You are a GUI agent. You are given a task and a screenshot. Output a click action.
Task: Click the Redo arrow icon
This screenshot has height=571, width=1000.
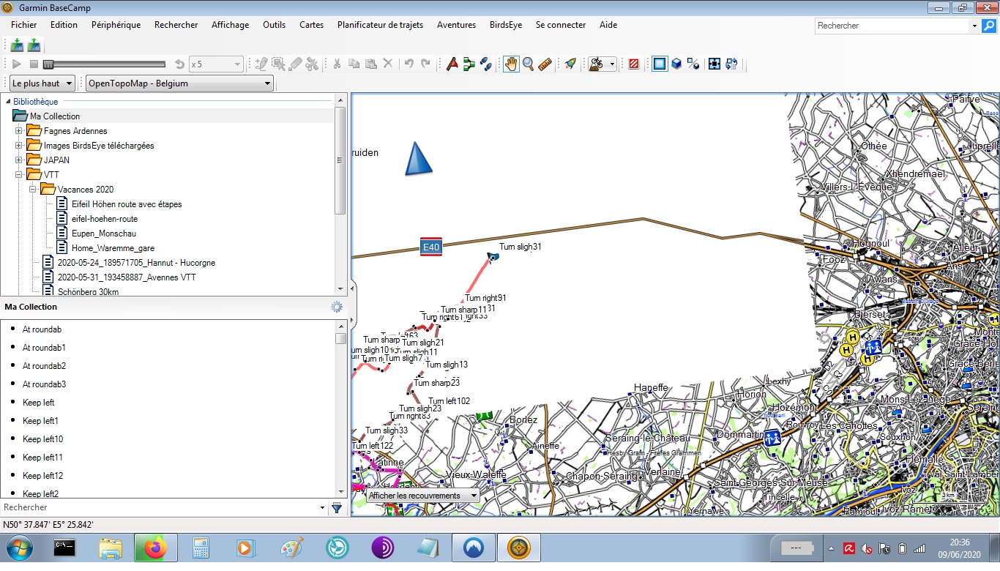426,64
